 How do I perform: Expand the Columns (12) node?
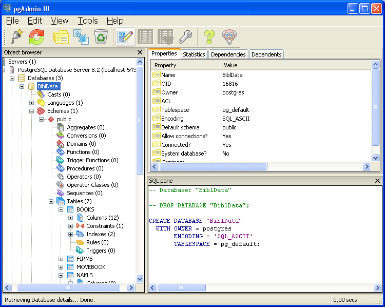click(71, 218)
